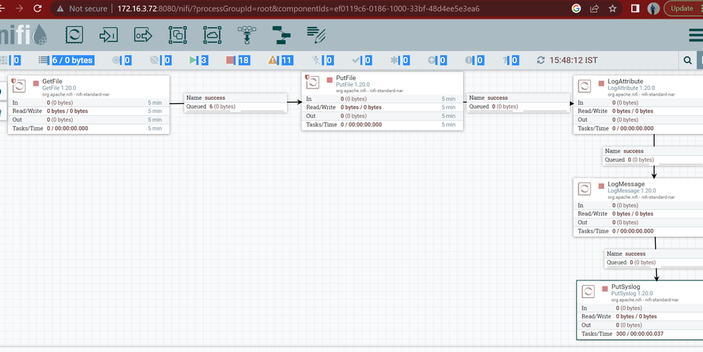Click the LogAttribute processor icon
This screenshot has width=703, height=352.
coord(584,86)
